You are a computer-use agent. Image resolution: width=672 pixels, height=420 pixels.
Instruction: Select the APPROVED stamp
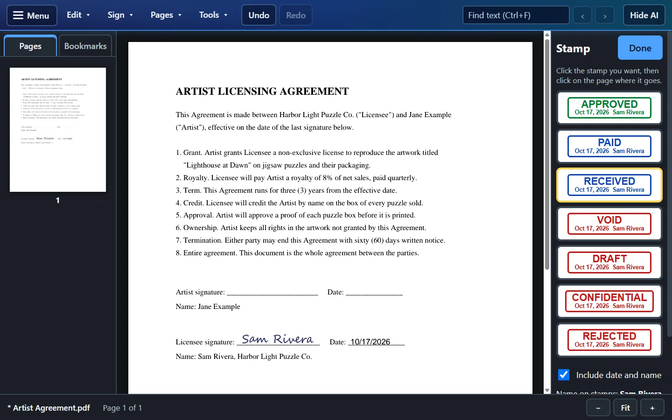click(609, 108)
